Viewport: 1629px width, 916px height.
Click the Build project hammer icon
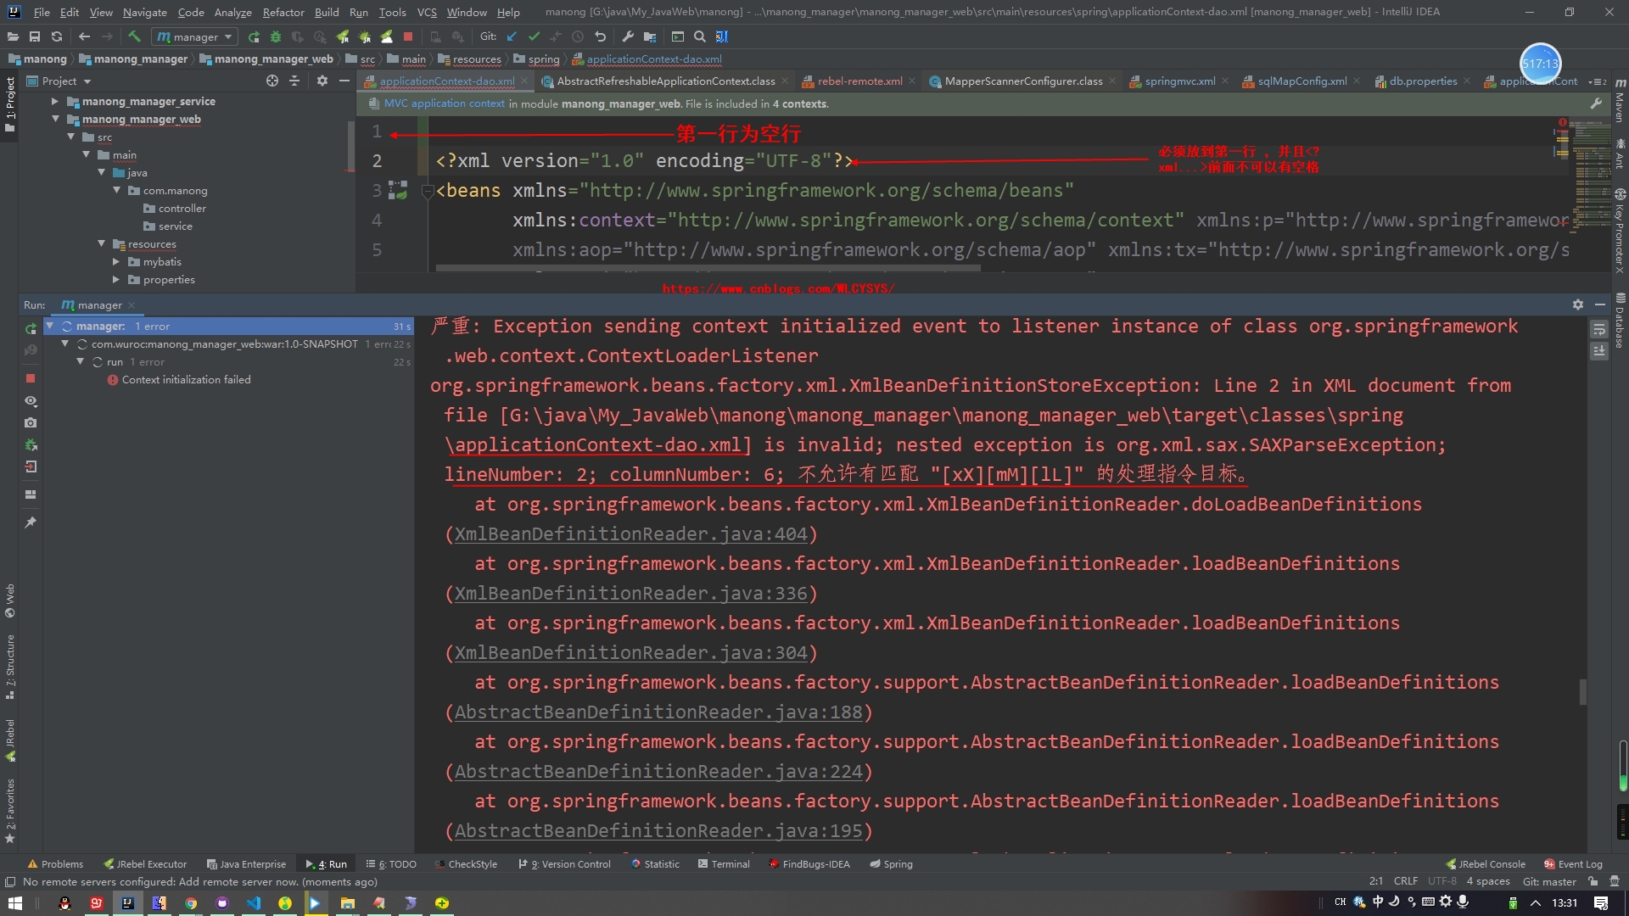[x=134, y=36]
